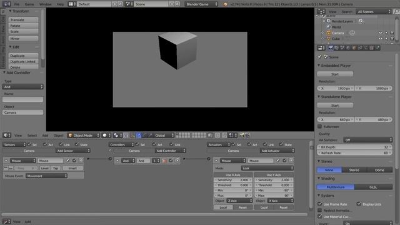The height and width of the screenshot is (225, 400).
Task: Open the Object Mode dropdown
Action: coord(84,136)
